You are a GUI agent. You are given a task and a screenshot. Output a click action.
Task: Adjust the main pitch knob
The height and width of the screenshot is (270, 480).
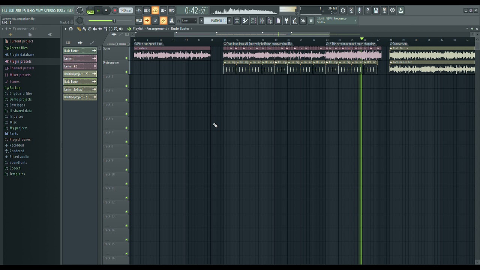pyautogui.click(x=80, y=21)
